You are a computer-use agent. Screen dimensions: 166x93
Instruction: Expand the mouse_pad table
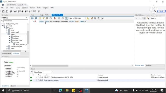pos(7,32)
